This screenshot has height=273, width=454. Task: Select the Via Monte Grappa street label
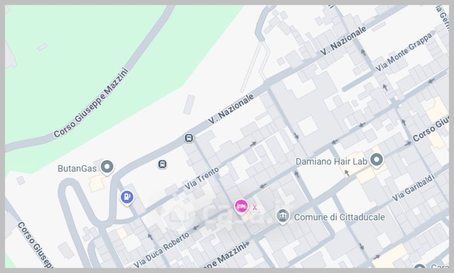[x=404, y=52]
